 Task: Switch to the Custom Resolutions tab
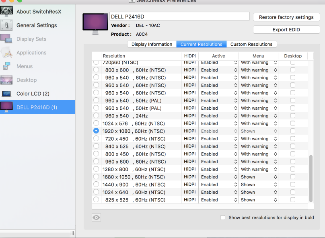(x=251, y=44)
